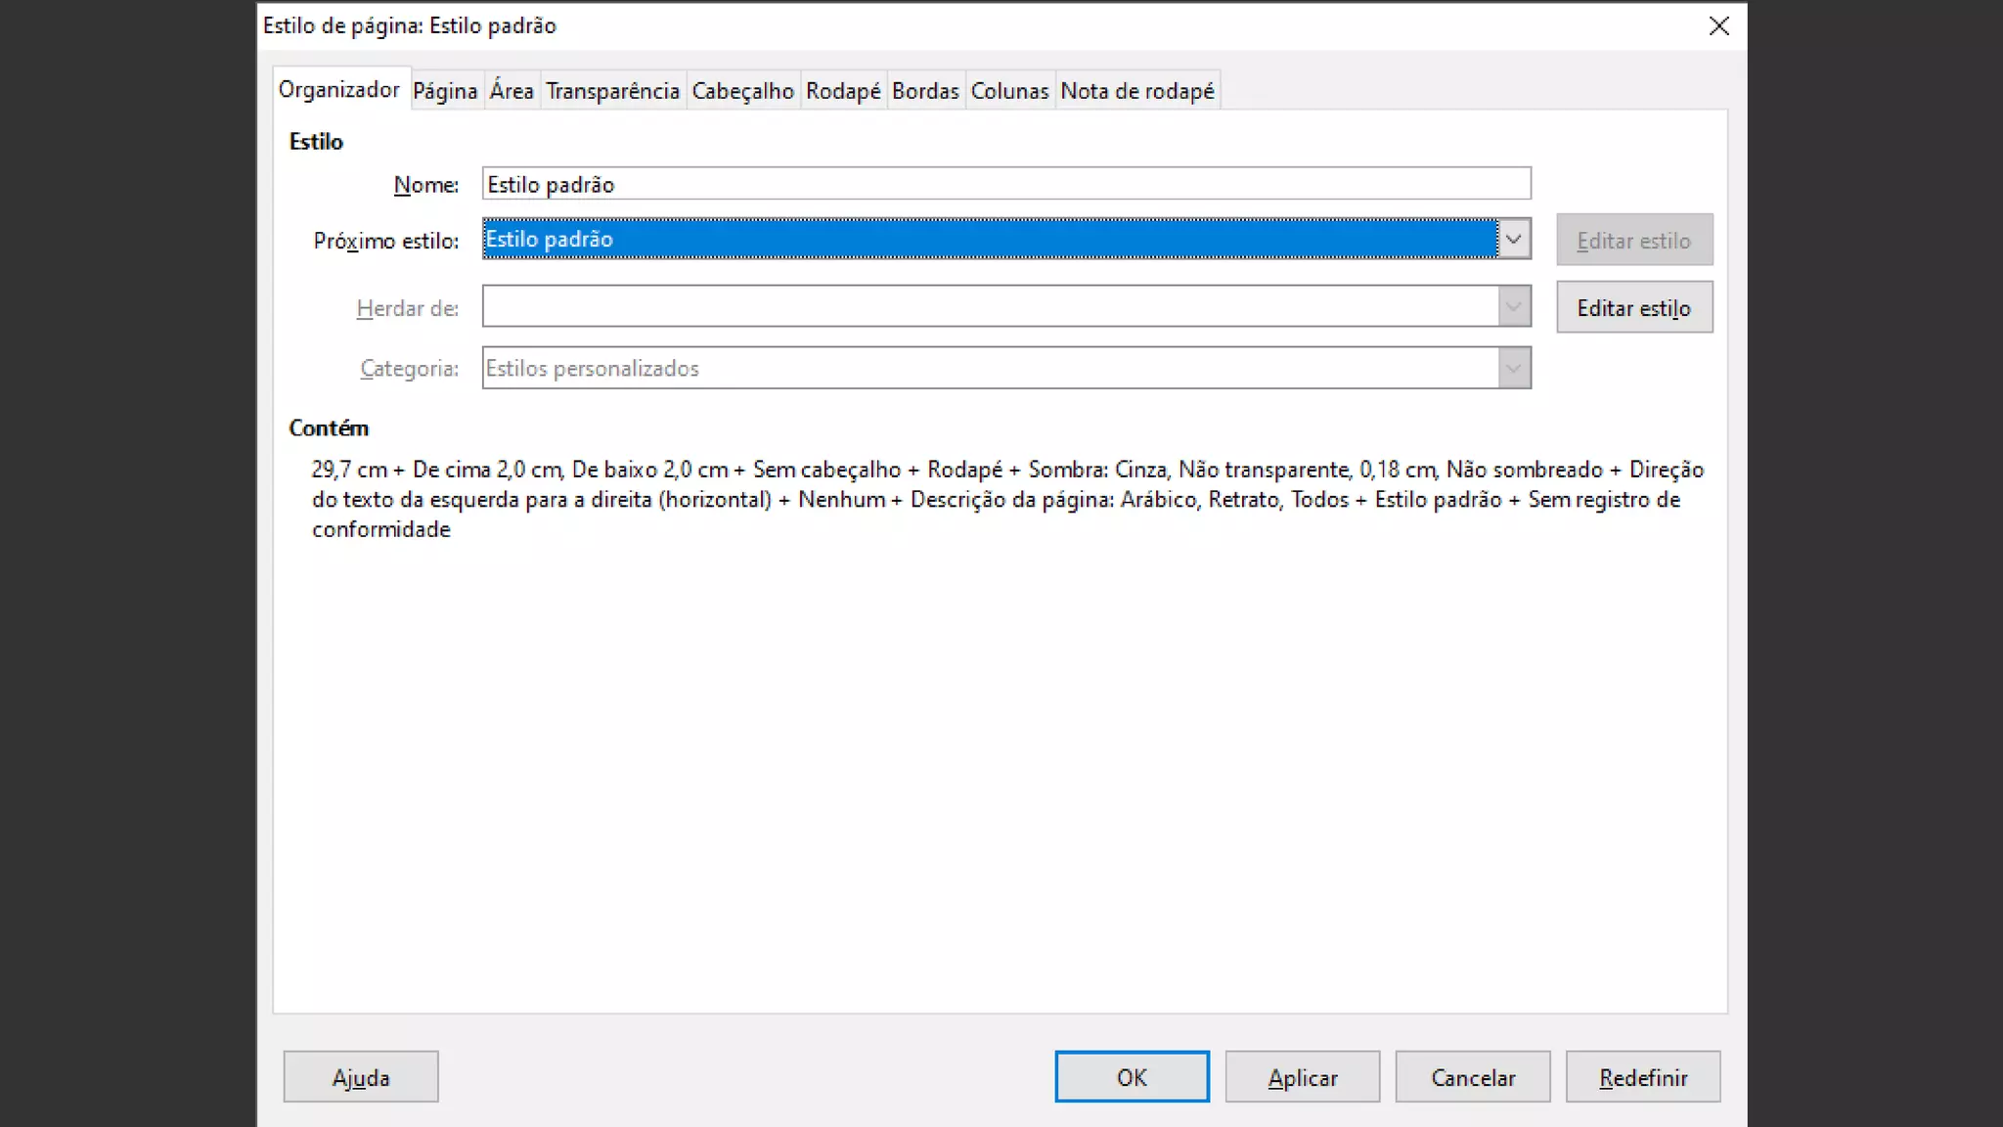
Task: Go to the Cabeçalho tab
Action: click(x=742, y=91)
